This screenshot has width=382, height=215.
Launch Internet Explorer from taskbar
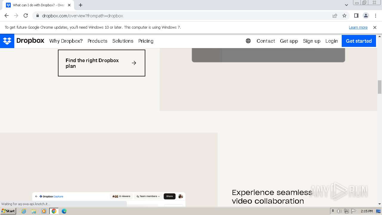tap(24, 211)
